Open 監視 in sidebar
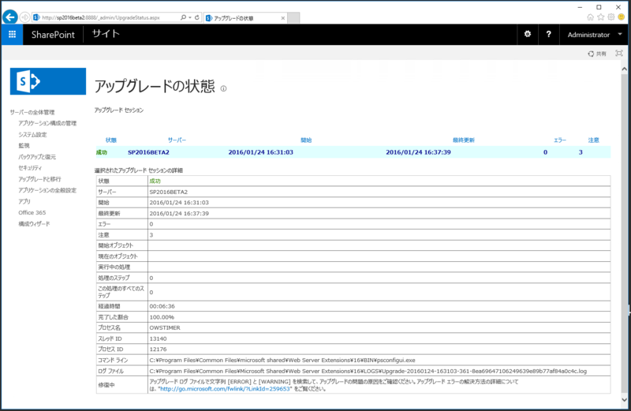 point(24,146)
